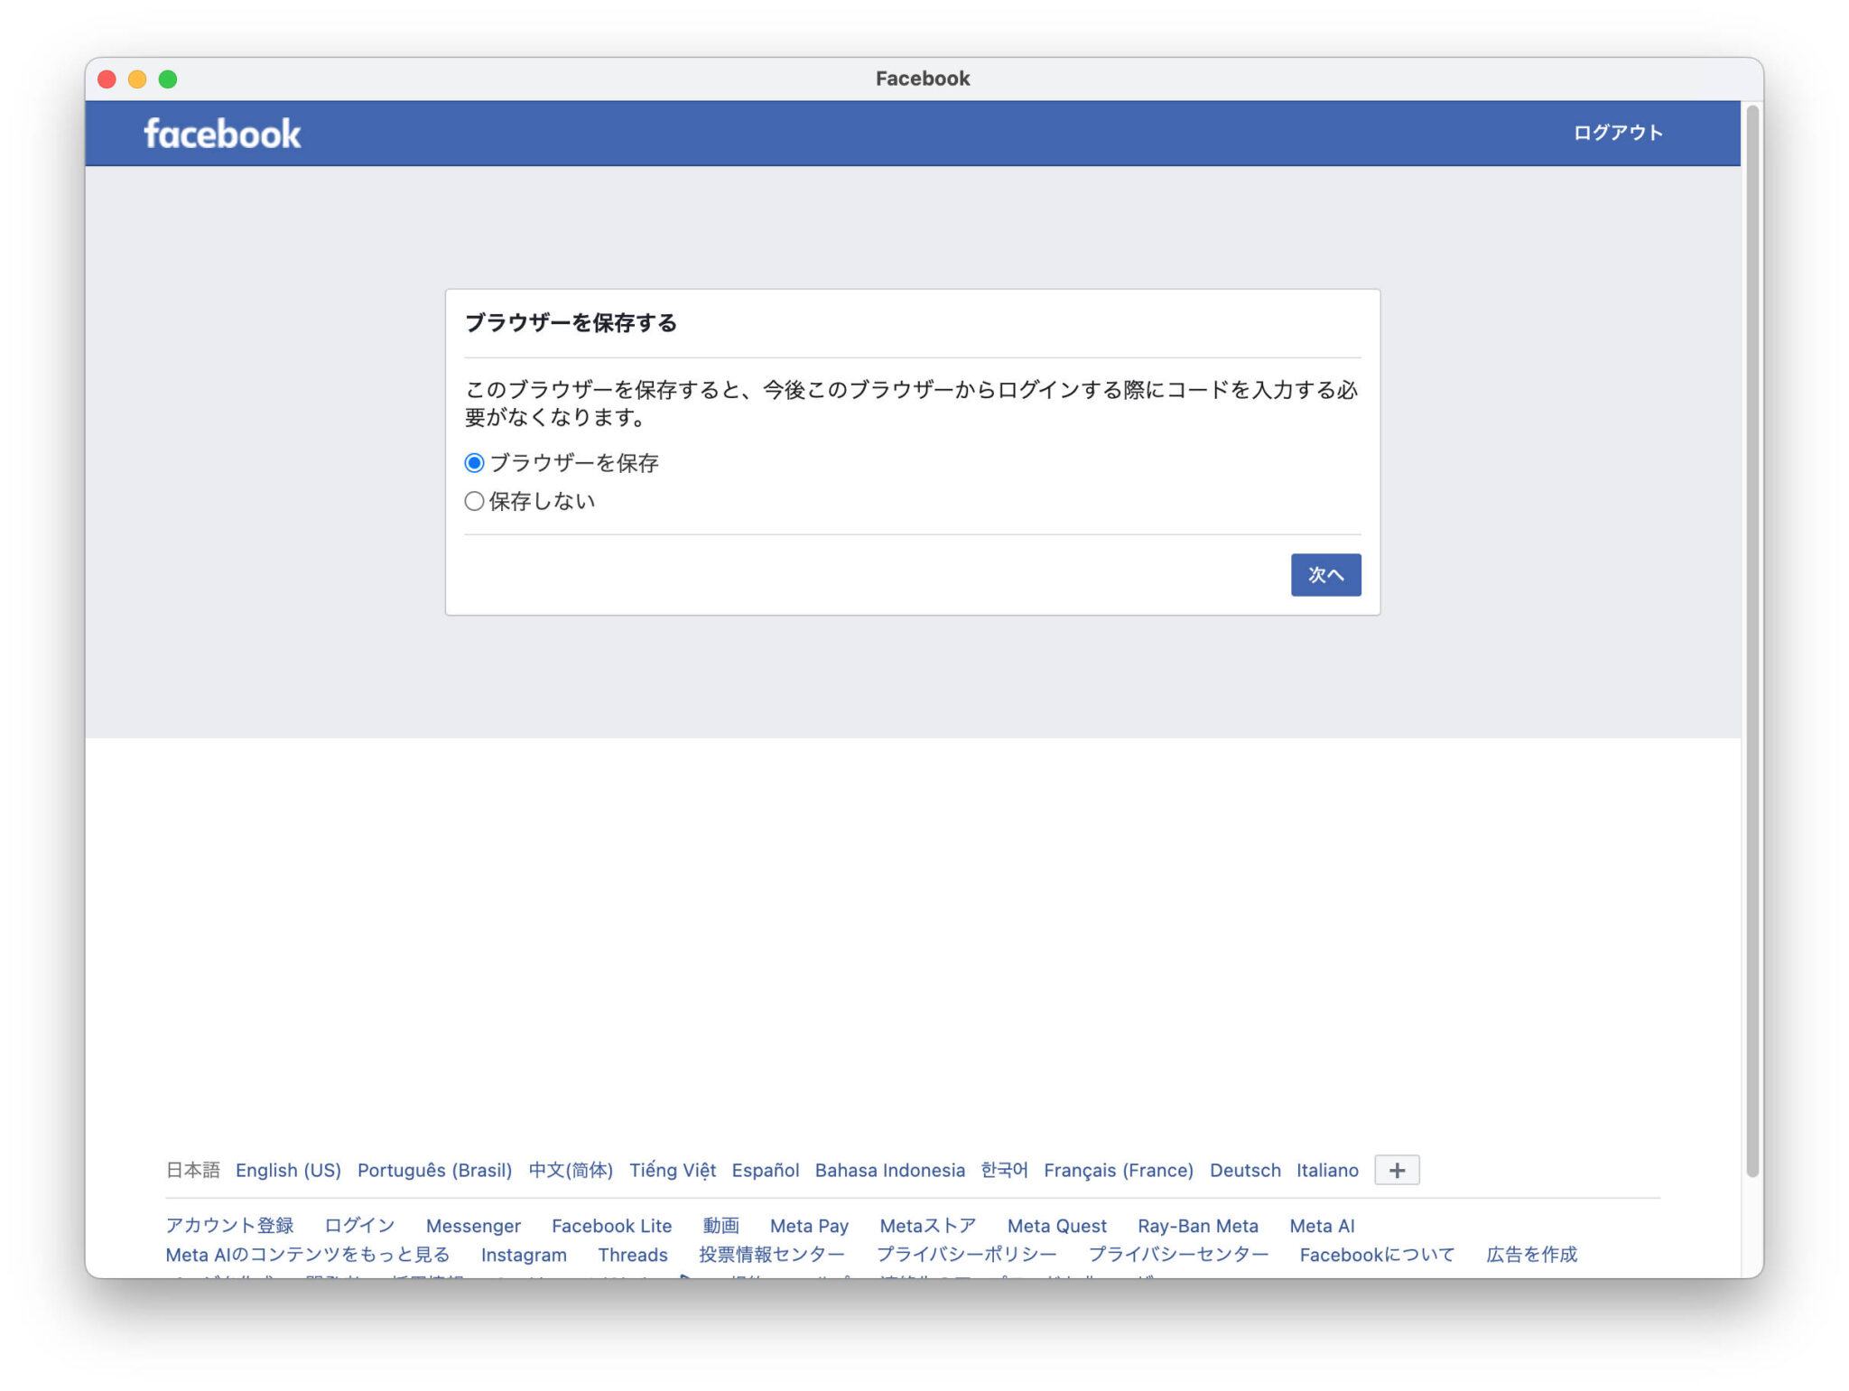Select the 保存しない radio option

click(474, 501)
